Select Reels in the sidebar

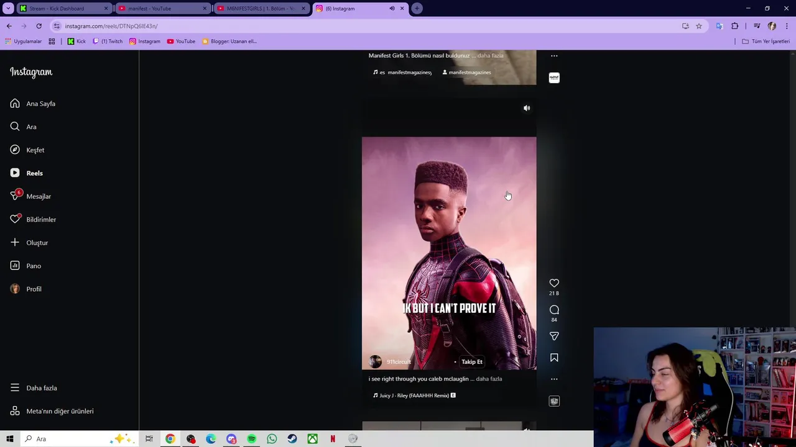coord(27,173)
